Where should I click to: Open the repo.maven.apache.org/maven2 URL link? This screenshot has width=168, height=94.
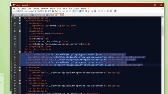59,44
